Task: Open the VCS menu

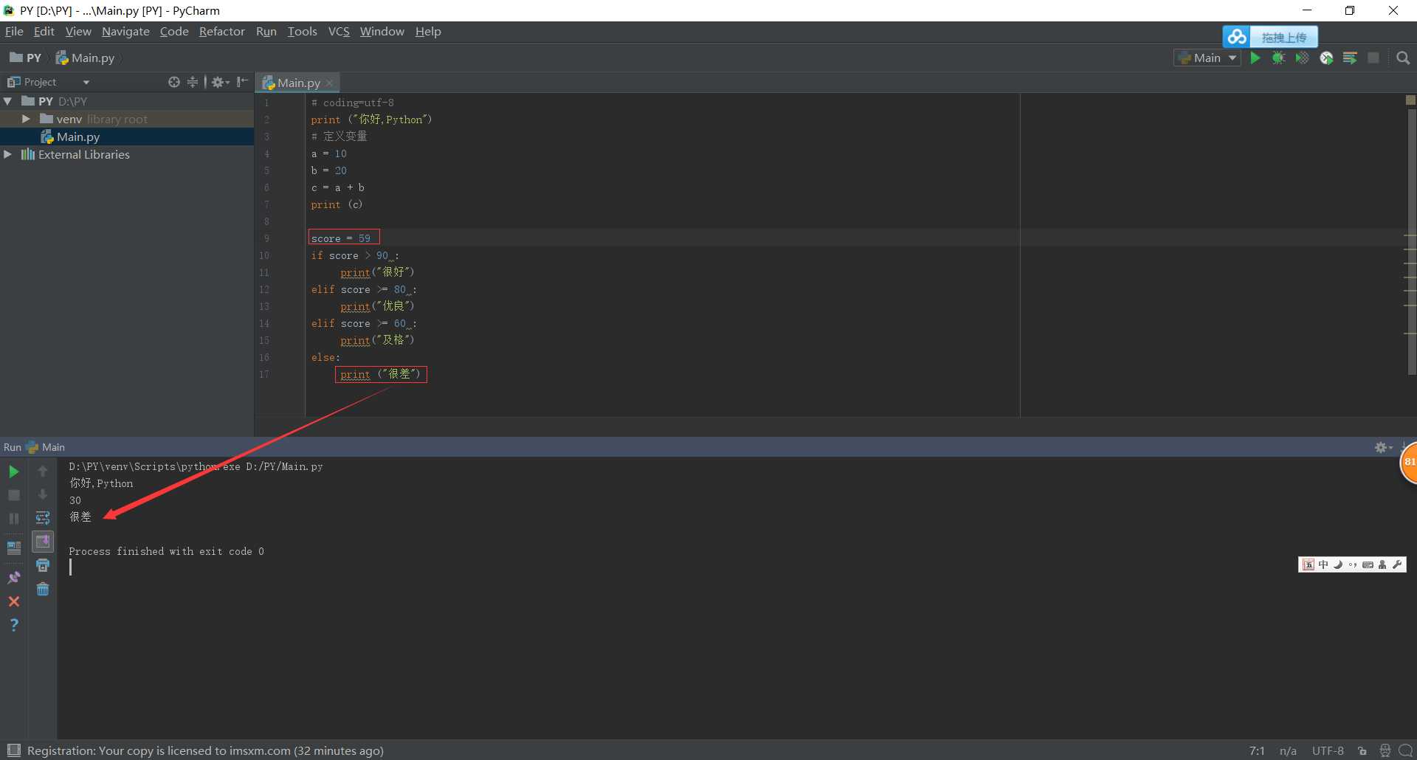Action: 339,31
